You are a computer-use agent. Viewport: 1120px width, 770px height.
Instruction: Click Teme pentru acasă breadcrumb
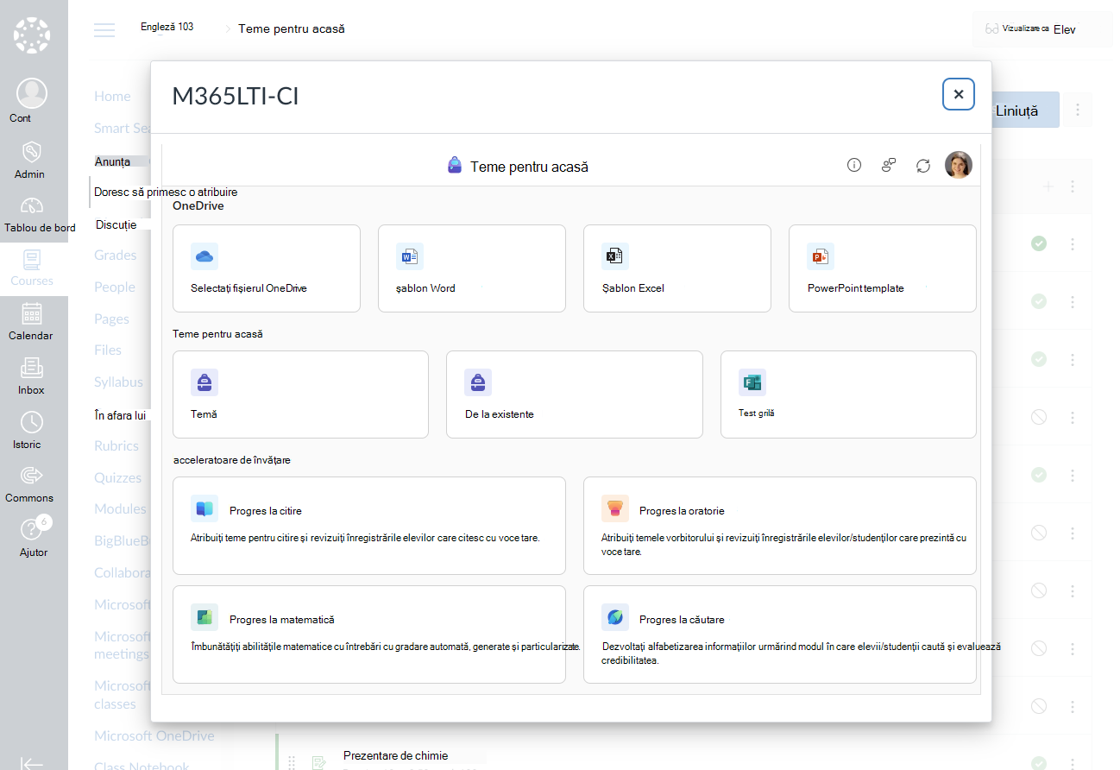coord(292,28)
